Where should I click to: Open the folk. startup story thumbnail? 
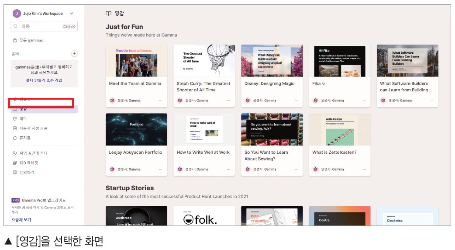point(204,216)
